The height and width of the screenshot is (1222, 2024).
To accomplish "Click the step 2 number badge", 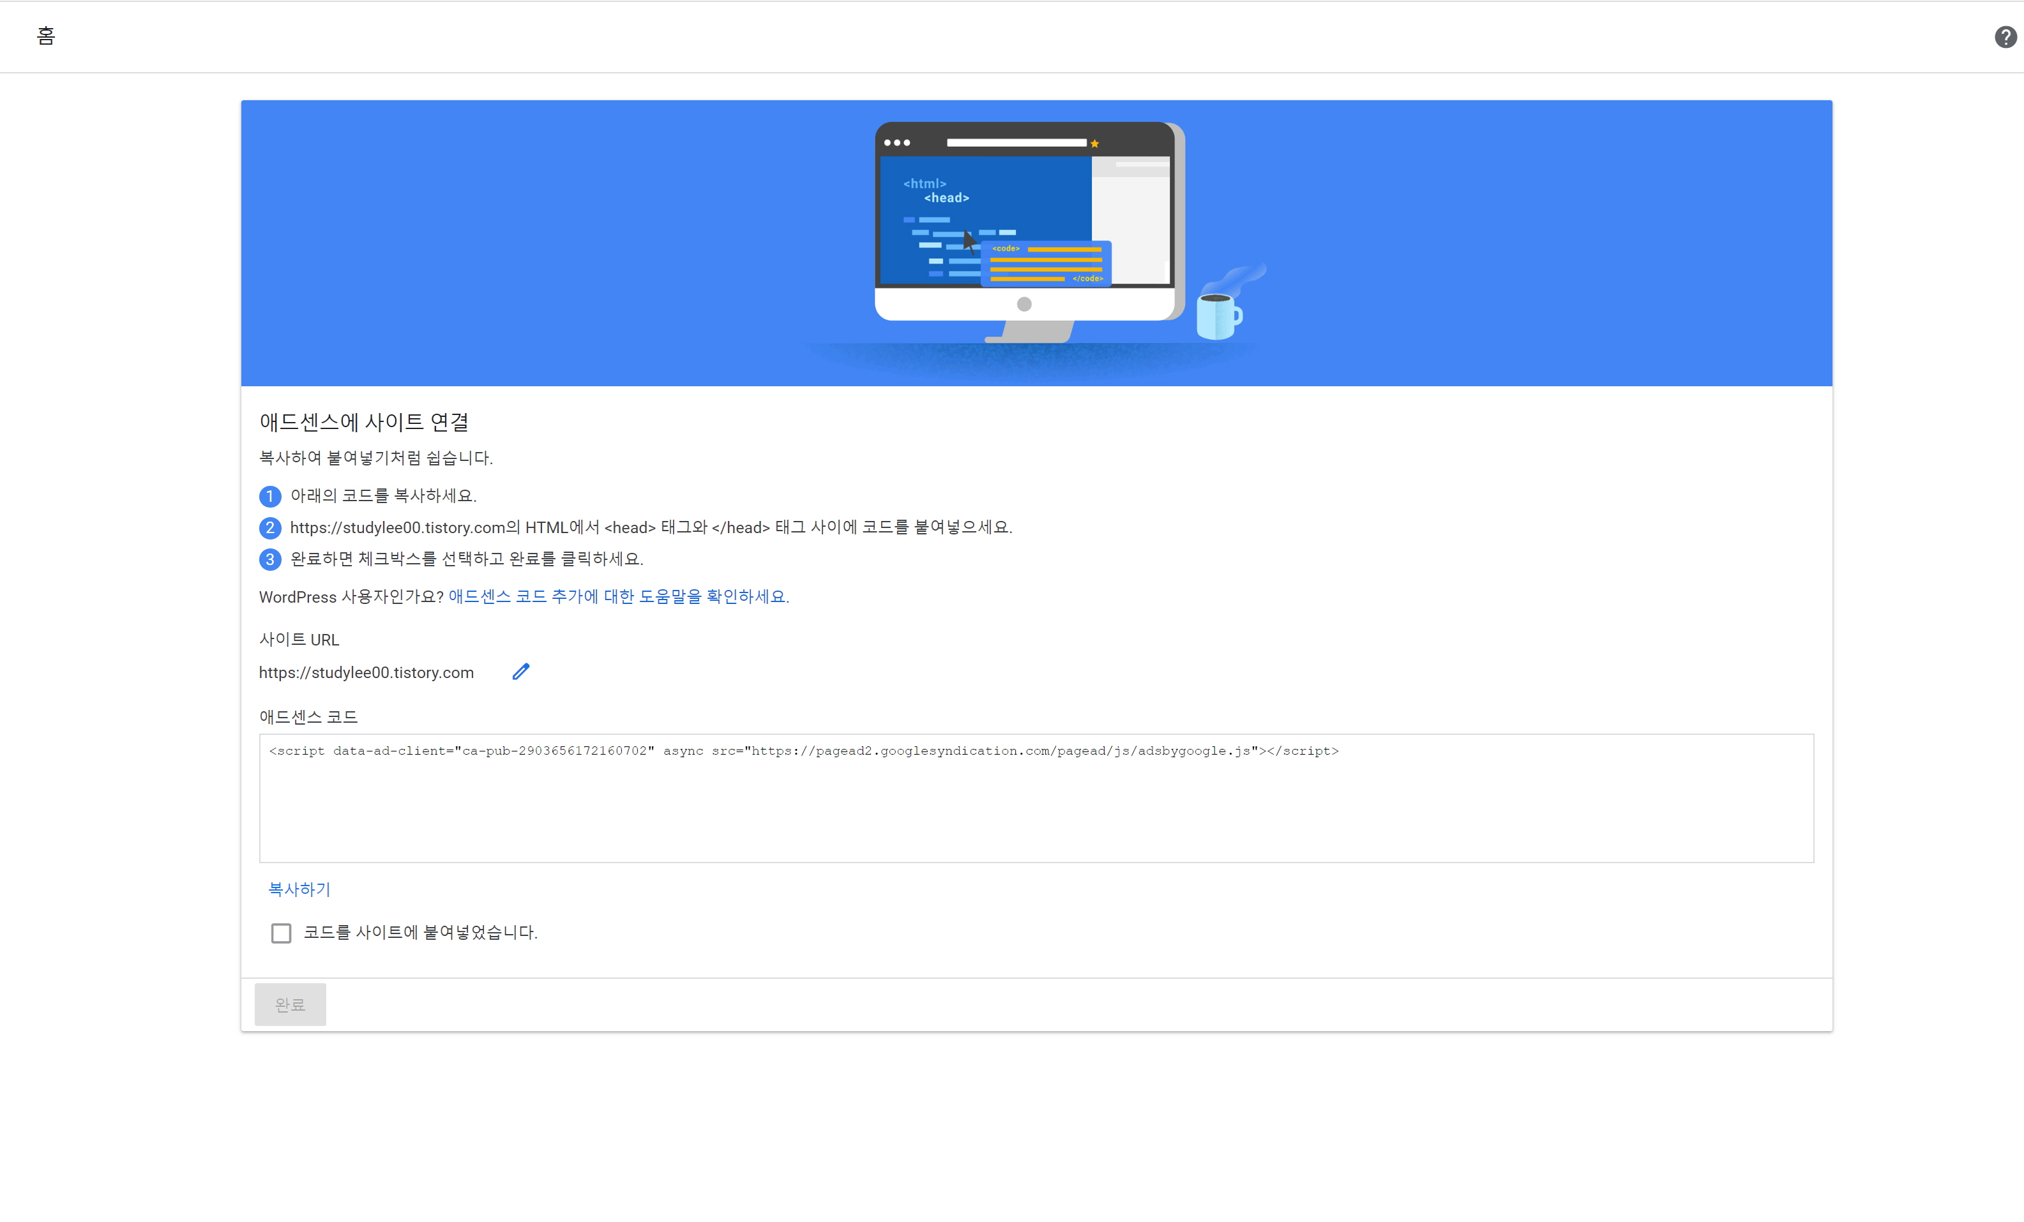I will (x=270, y=528).
